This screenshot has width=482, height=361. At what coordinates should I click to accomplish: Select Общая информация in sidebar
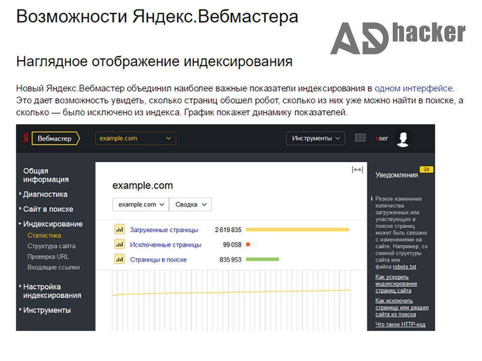pos(46,175)
